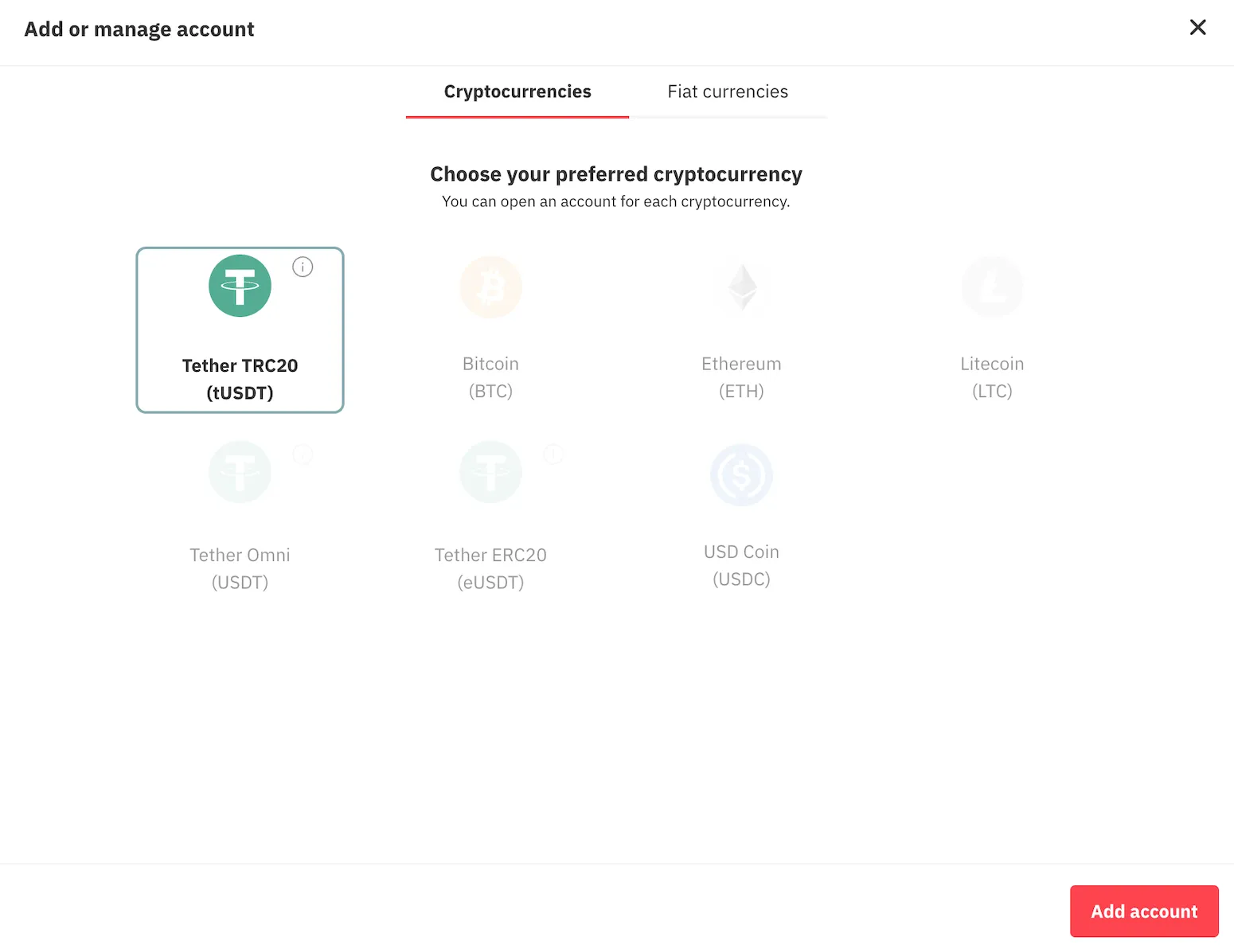Image resolution: width=1234 pixels, height=952 pixels.
Task: Click the Add or manage account title
Action: click(139, 29)
